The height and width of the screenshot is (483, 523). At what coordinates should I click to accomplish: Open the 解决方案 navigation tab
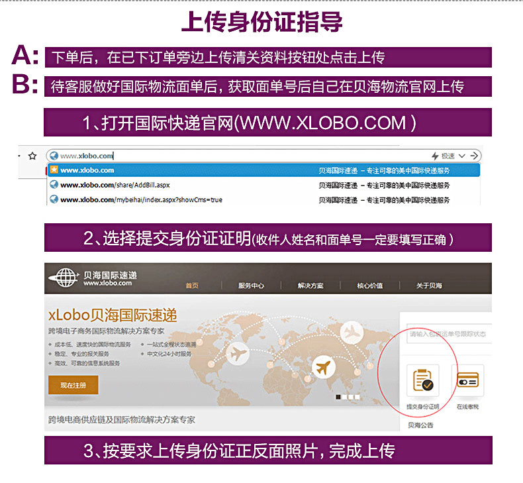point(310,286)
